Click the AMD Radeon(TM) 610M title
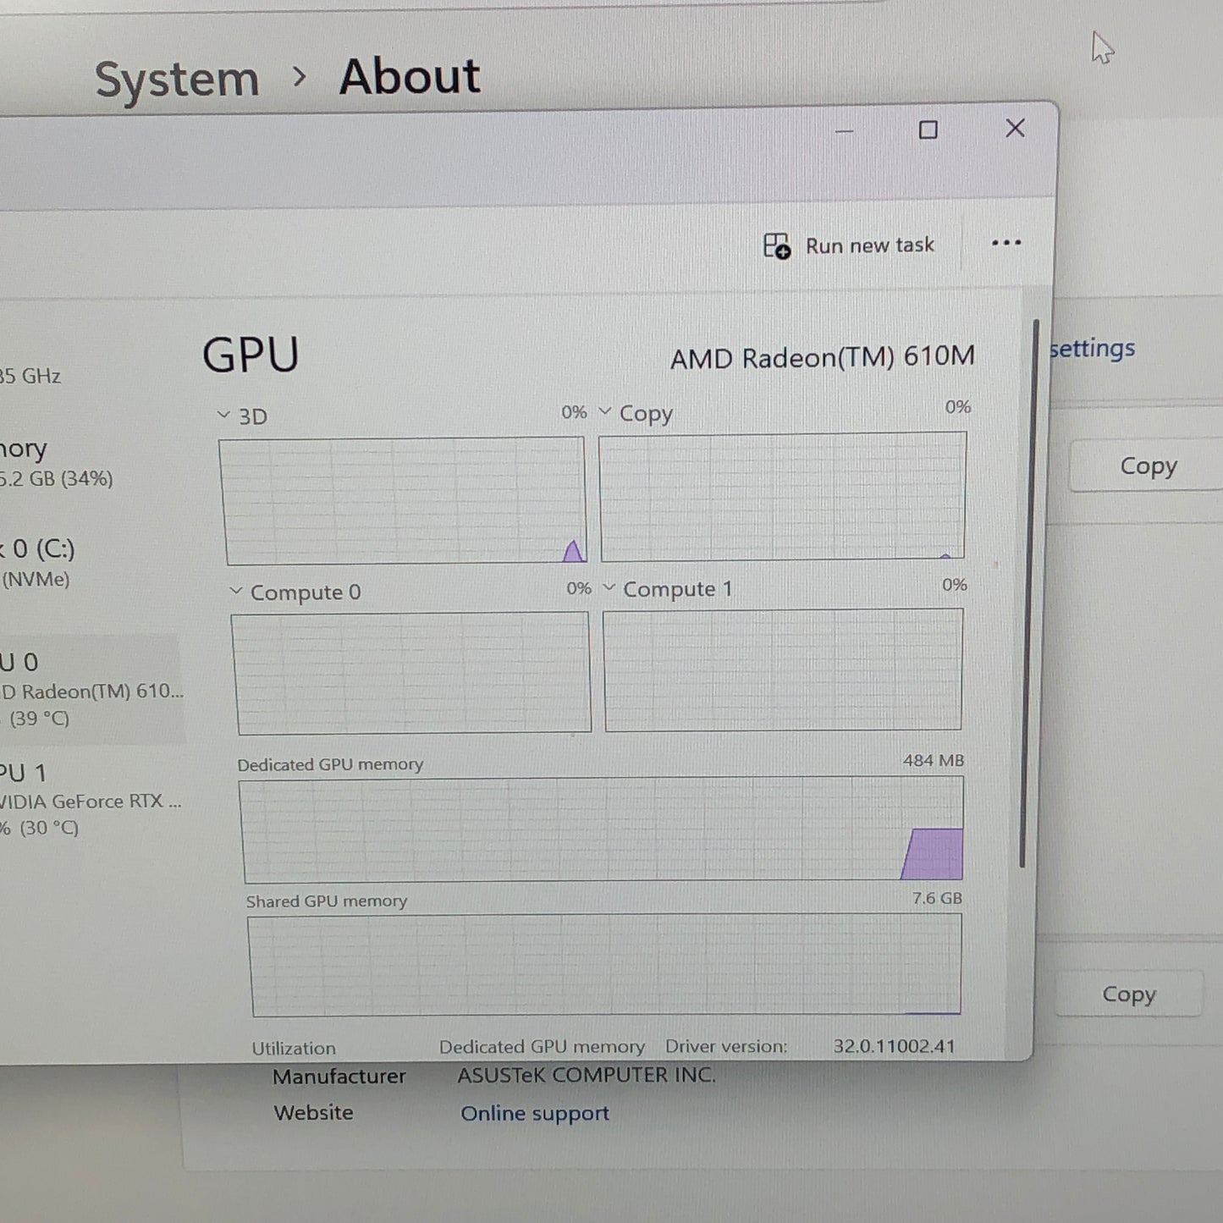Image resolution: width=1223 pixels, height=1223 pixels. pyautogui.click(x=823, y=357)
